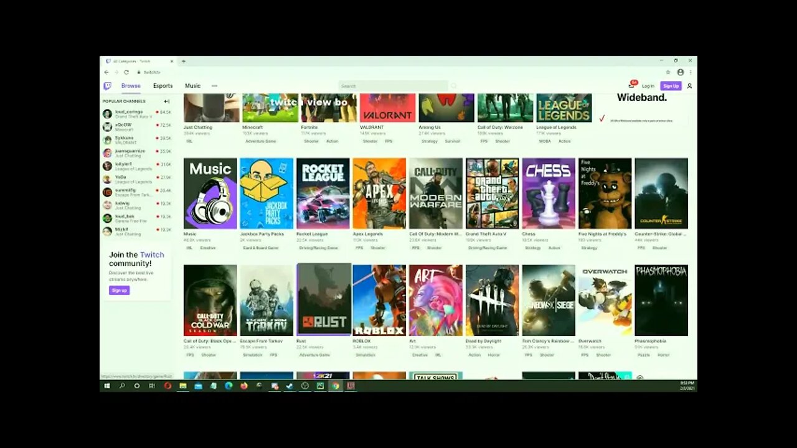797x448 pixels.
Task: Open the Phasmophobia category cover
Action: click(661, 301)
